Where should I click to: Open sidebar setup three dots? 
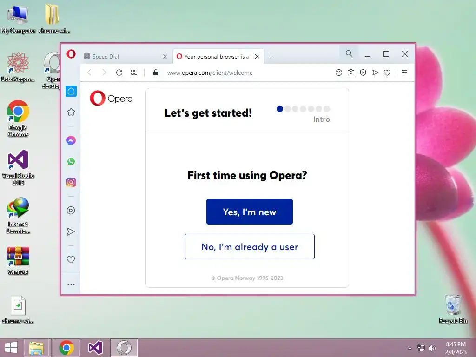click(71, 284)
